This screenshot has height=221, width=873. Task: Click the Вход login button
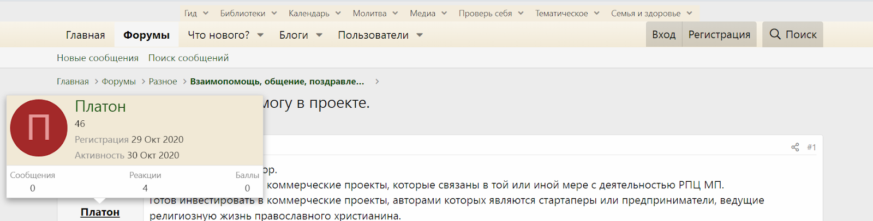tap(663, 34)
